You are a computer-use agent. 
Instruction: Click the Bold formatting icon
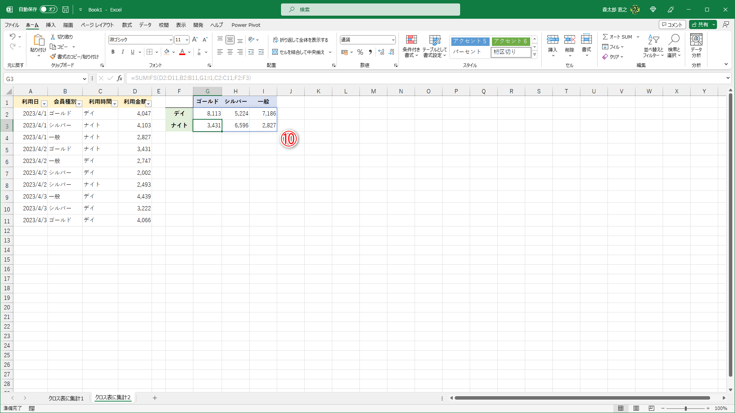pyautogui.click(x=113, y=52)
